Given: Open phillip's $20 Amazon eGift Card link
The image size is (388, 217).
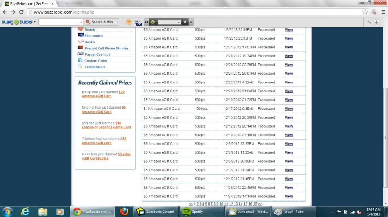Looking at the screenshot, I should (x=103, y=94).
